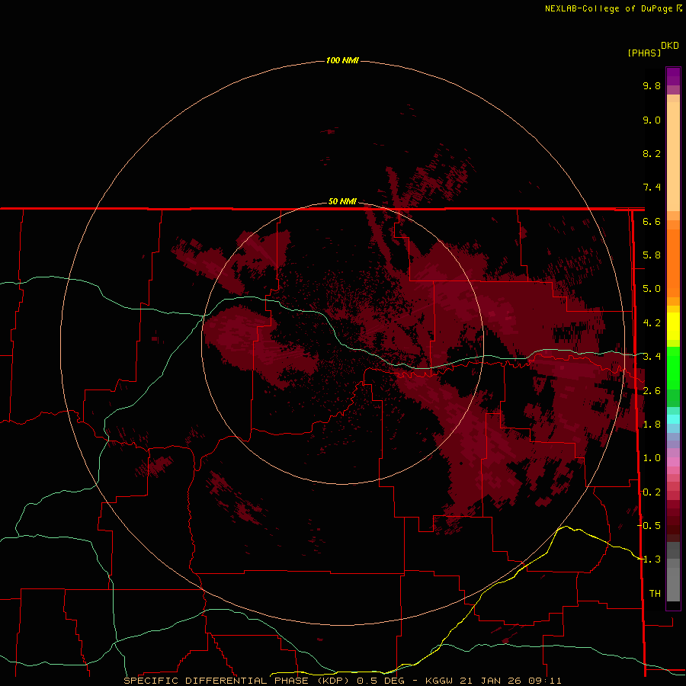Click the 3.4 value on color scale
Image resolution: width=686 pixels, height=686 pixels.
(652, 357)
